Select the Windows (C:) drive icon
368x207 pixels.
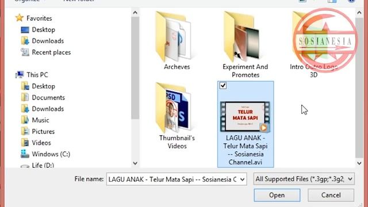tap(25, 154)
